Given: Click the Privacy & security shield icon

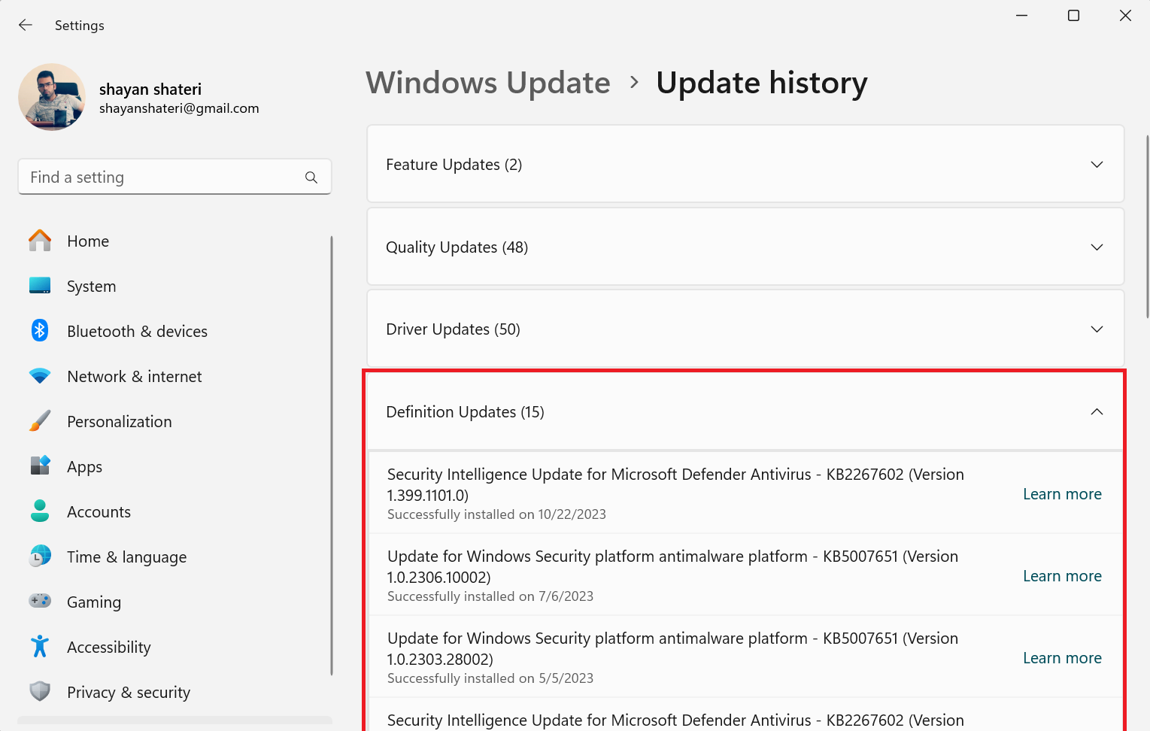Looking at the screenshot, I should pyautogui.click(x=40, y=692).
